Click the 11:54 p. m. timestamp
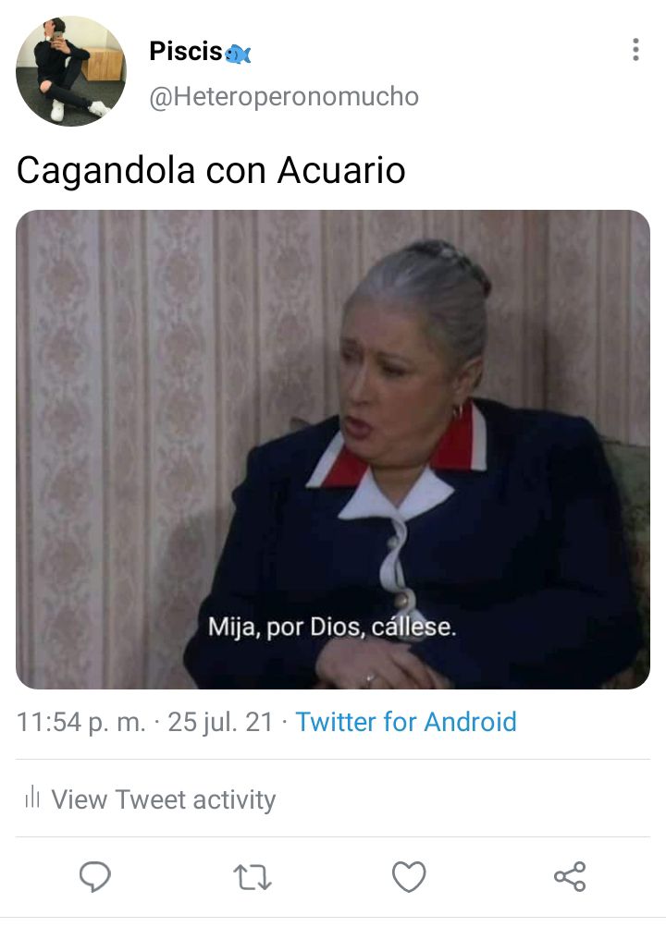The height and width of the screenshot is (927, 666). (81, 722)
